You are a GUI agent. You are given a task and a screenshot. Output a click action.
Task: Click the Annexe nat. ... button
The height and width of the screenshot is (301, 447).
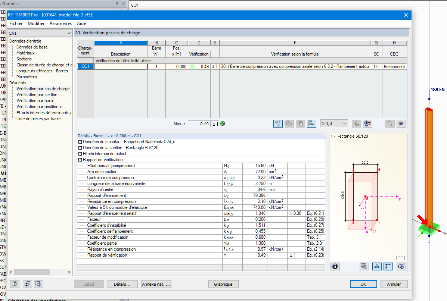(156, 284)
